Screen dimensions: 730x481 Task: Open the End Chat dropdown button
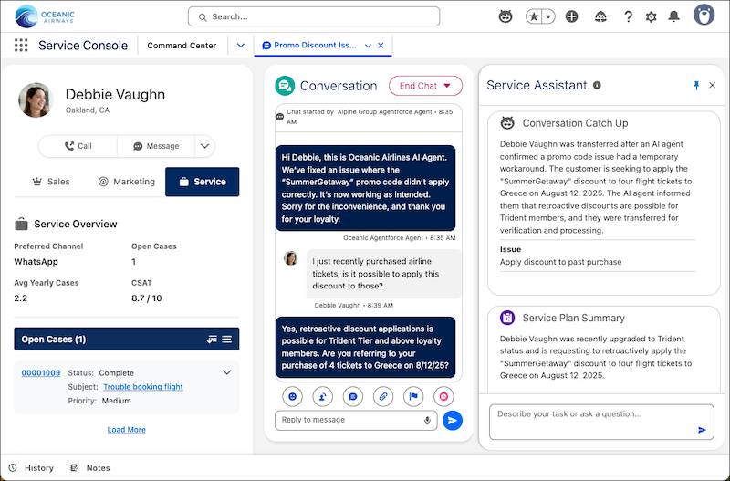coord(425,86)
